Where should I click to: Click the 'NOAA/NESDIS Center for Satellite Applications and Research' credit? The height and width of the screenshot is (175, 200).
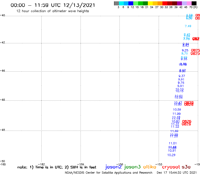[109, 173]
